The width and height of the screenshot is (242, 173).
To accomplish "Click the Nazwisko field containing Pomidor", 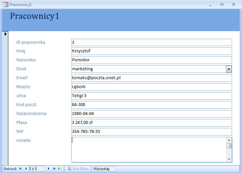I will 151,60.
